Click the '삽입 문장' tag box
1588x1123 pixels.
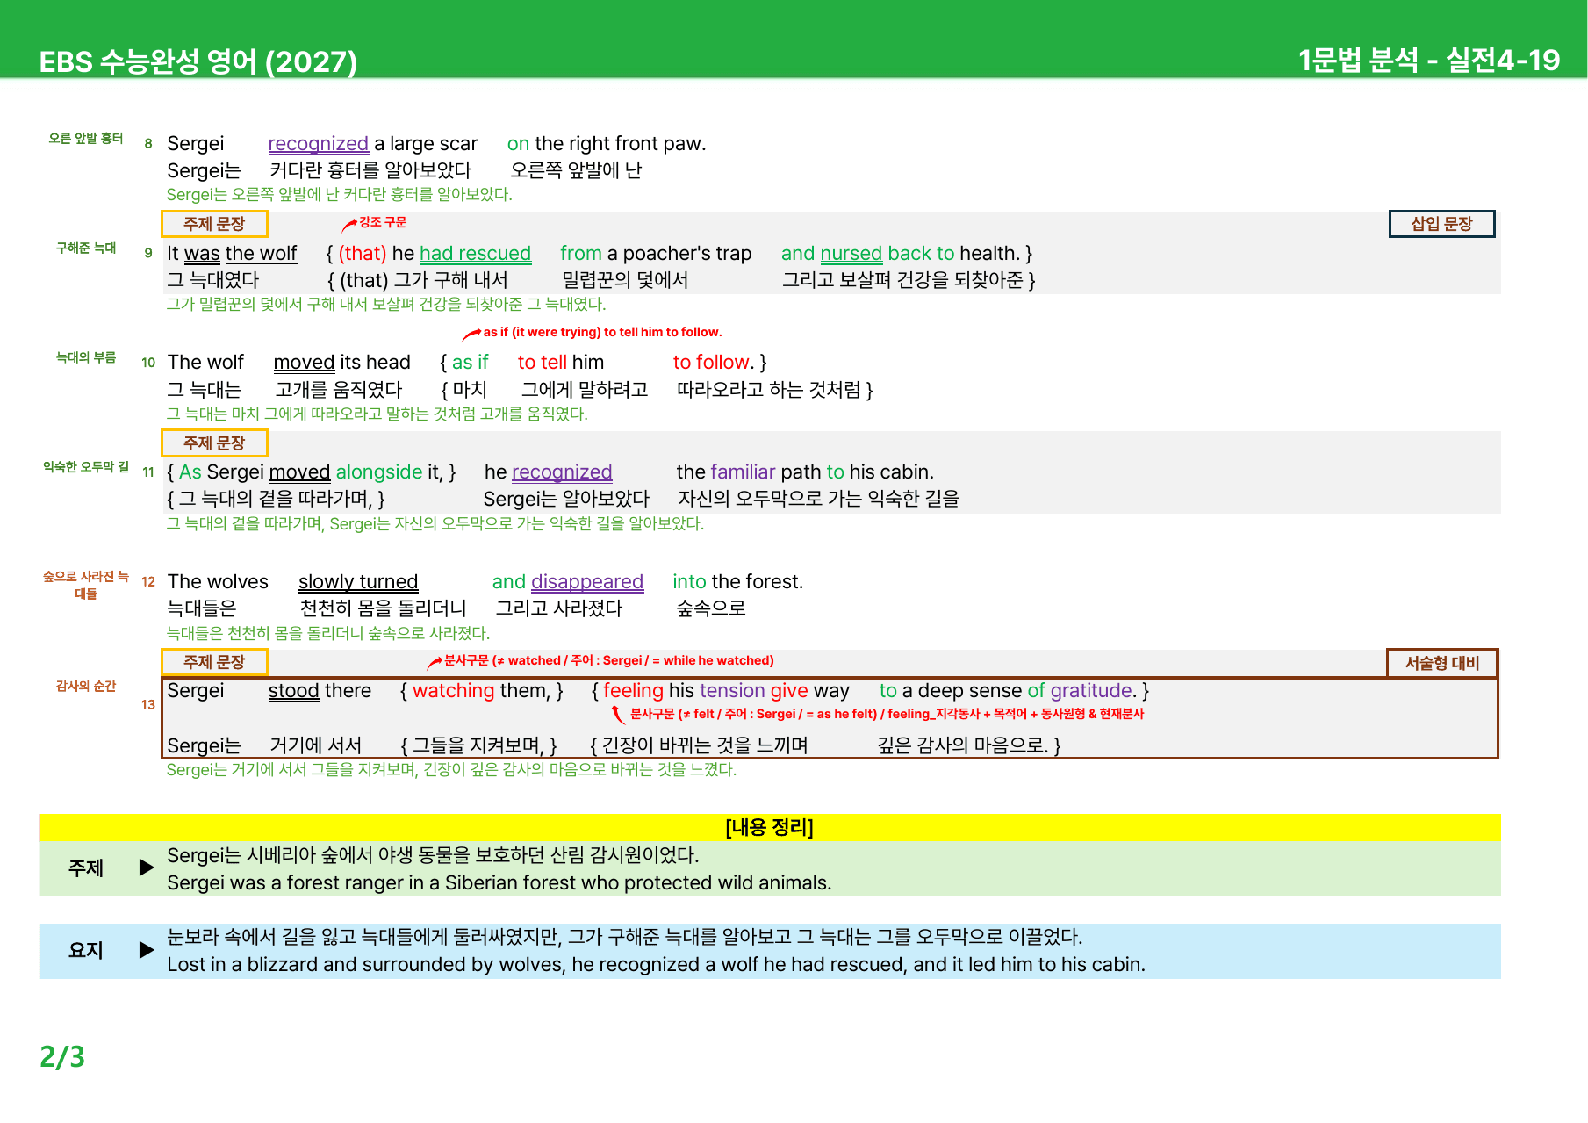point(1441,224)
